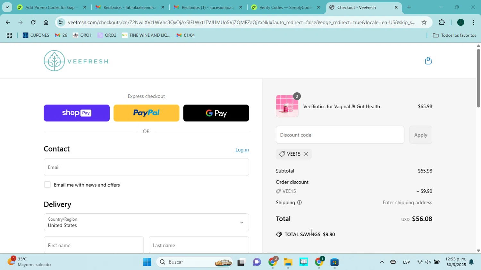481x270 pixels.
Task: Open the OneDrive cloud tray icon
Action: click(x=393, y=262)
